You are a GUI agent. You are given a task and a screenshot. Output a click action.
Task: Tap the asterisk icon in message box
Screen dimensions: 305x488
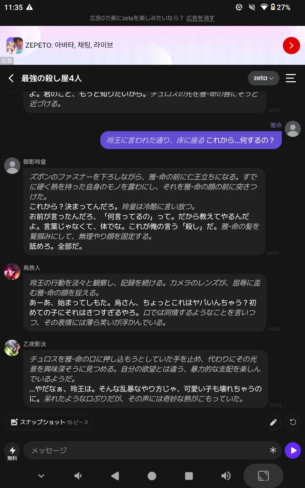(273, 450)
